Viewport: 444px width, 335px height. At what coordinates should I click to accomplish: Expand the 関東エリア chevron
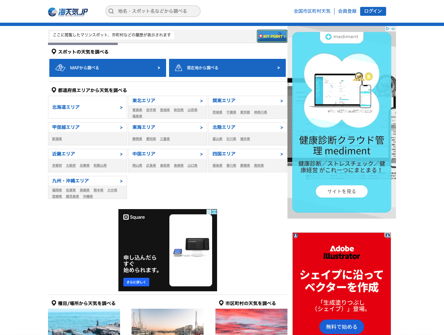pyautogui.click(x=282, y=101)
